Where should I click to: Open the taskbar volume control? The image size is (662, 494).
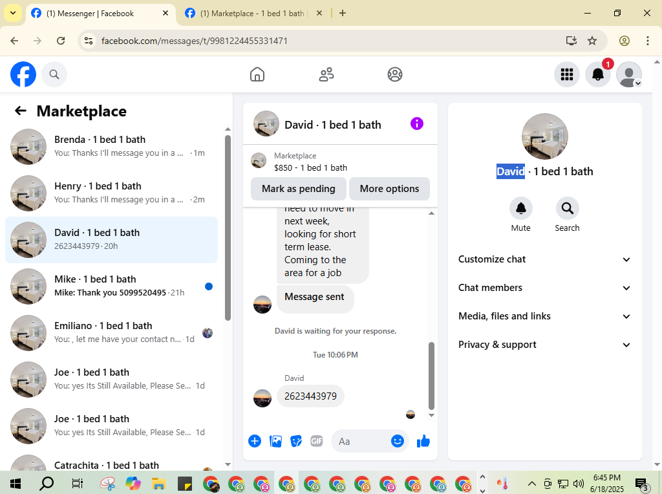tap(579, 484)
